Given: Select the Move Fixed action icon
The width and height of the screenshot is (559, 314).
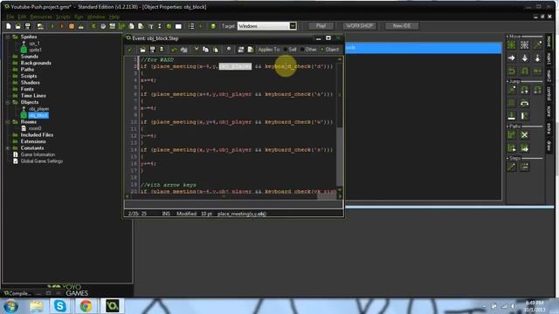Looking at the screenshot, I should [511, 44].
